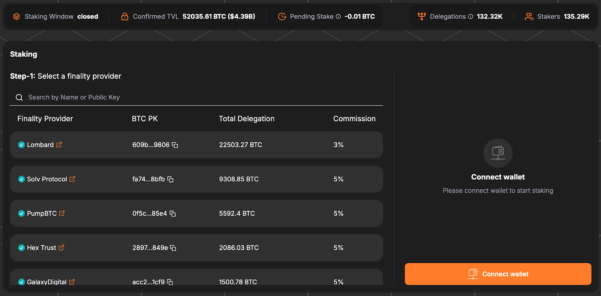This screenshot has height=296, width=601.
Task: Click the 9308.85 BTC delegation value
Action: 239,179
